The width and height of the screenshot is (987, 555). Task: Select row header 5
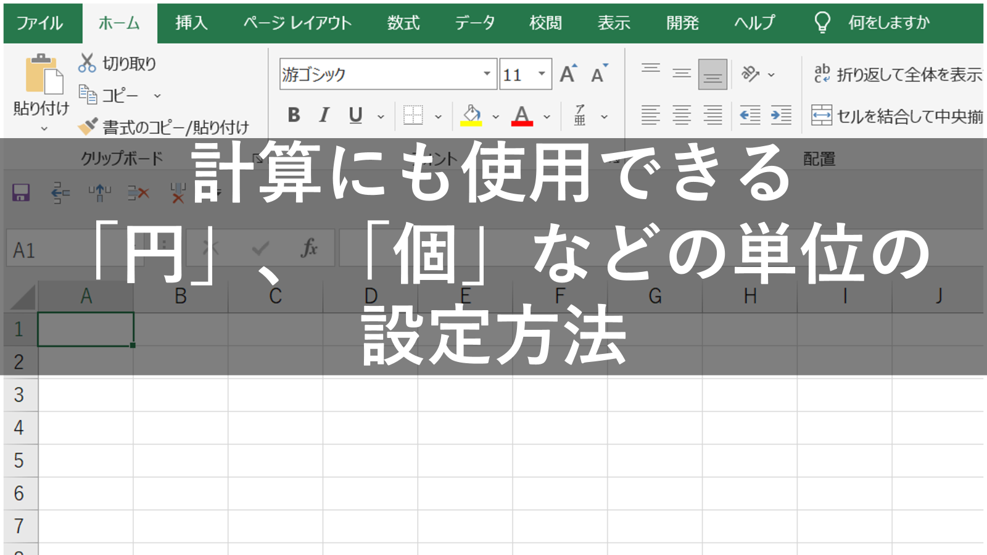(x=20, y=461)
